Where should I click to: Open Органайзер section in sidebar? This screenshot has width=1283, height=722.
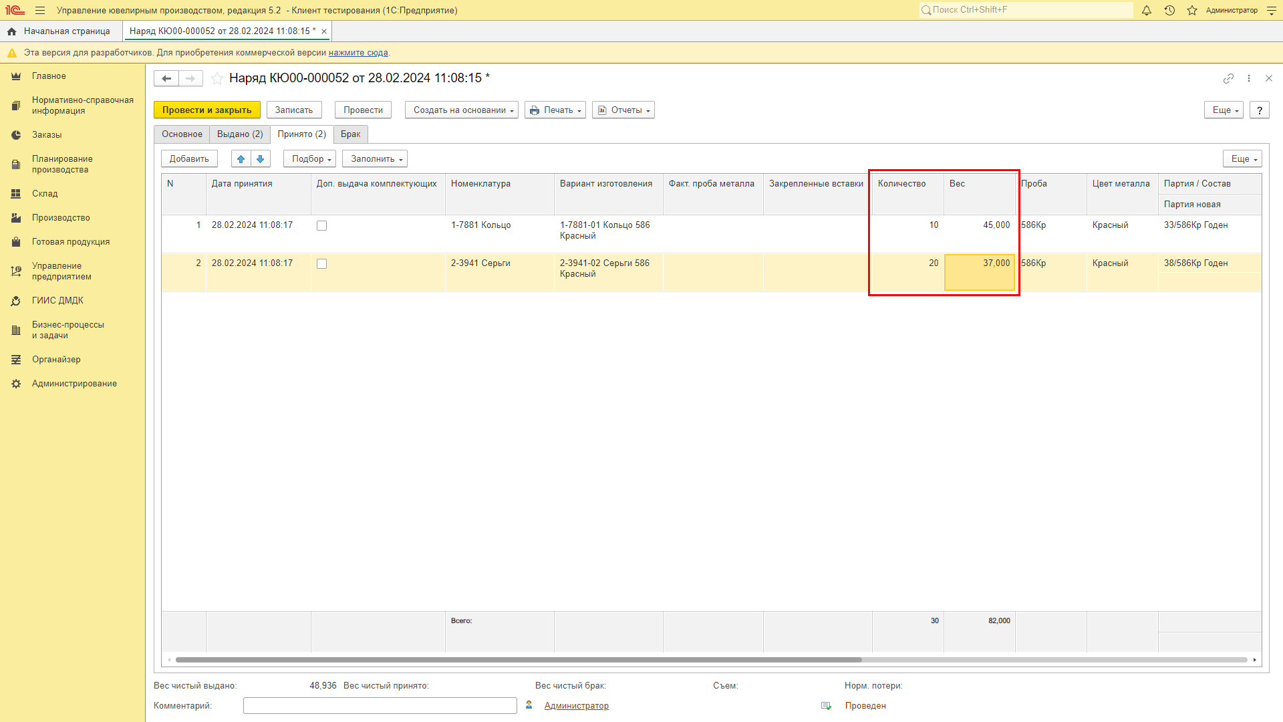tap(56, 360)
